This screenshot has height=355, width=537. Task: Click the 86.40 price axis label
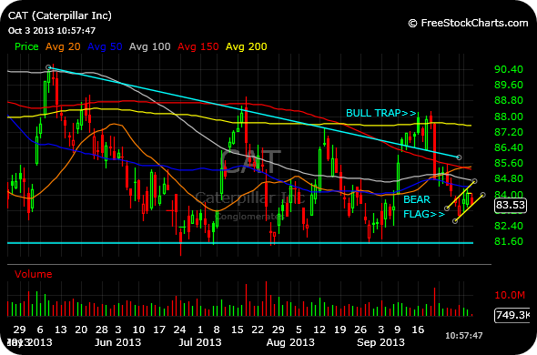coord(509,147)
